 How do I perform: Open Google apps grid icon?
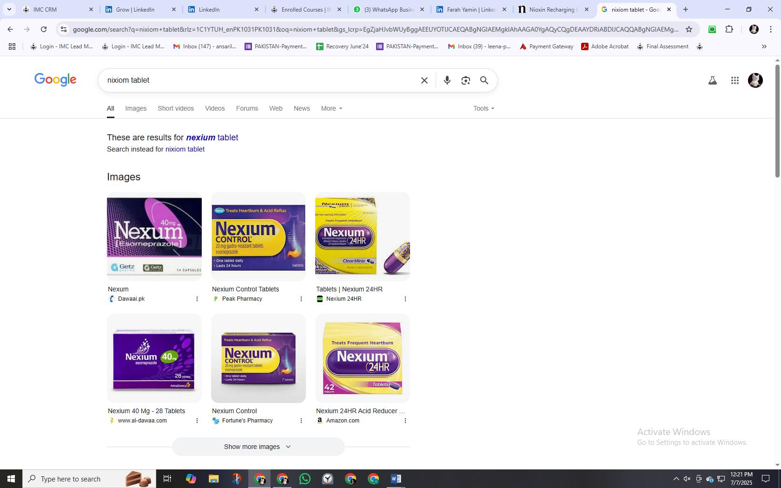pyautogui.click(x=735, y=80)
